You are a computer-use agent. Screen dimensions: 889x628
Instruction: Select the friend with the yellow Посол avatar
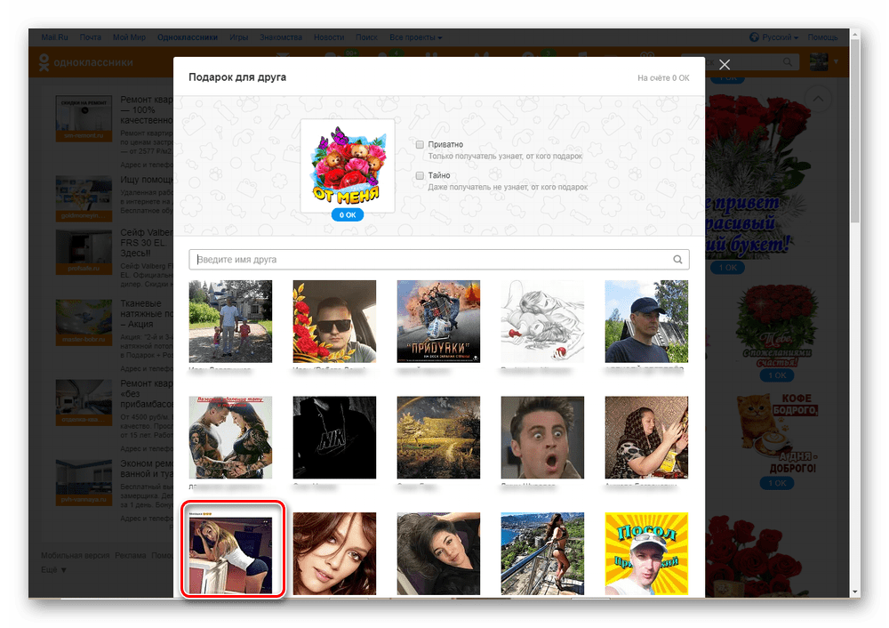point(646,553)
